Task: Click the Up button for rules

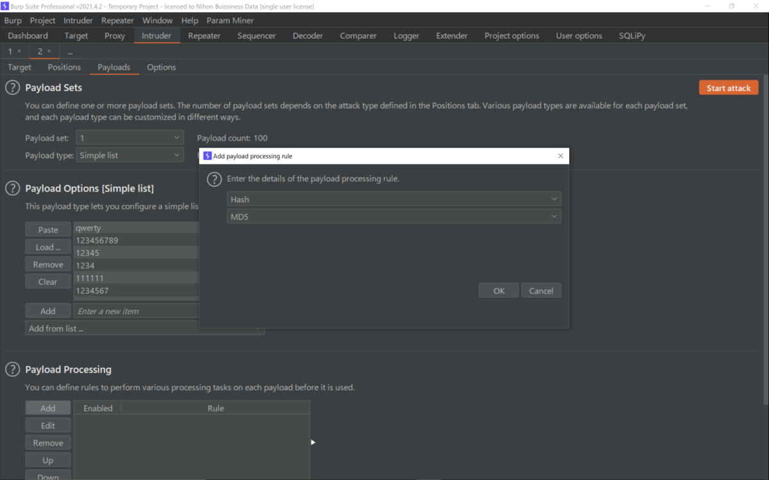Action: tap(48, 460)
